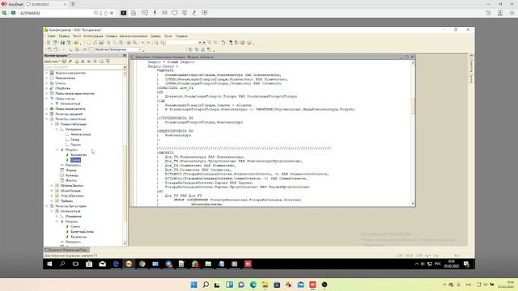Select the УслугиДоставки register
This screenshot has width=518, height=291.
[x=72, y=196]
